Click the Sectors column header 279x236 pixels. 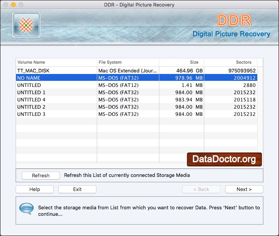pos(231,62)
